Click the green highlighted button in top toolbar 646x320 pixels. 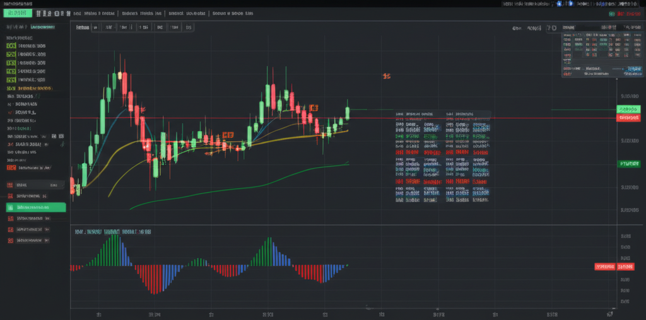16,13
